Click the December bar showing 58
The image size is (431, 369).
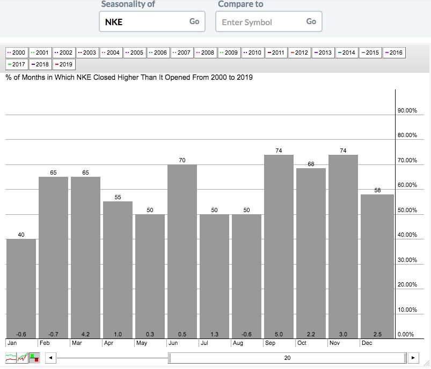tap(377, 266)
